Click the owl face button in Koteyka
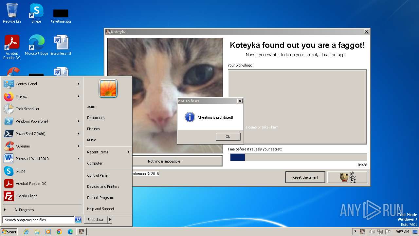 (347, 177)
